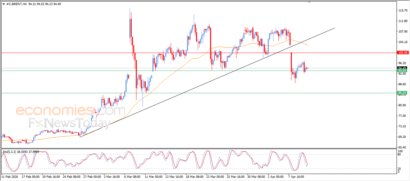The image size is (410, 181).
Task: Click the 65.40 price scale value
Action: point(402,147)
